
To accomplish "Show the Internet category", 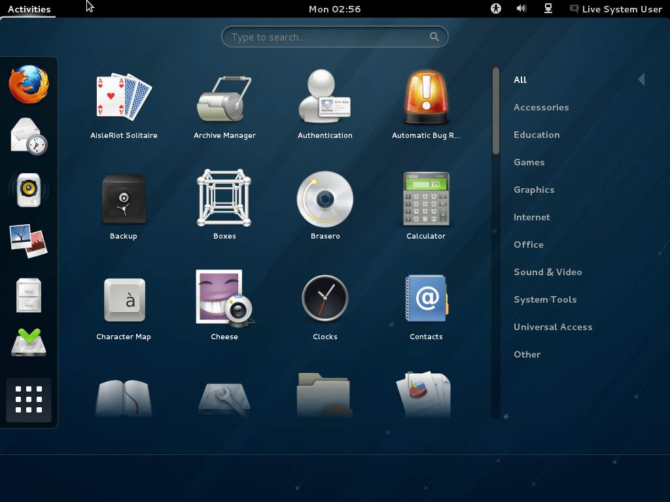I will [531, 217].
